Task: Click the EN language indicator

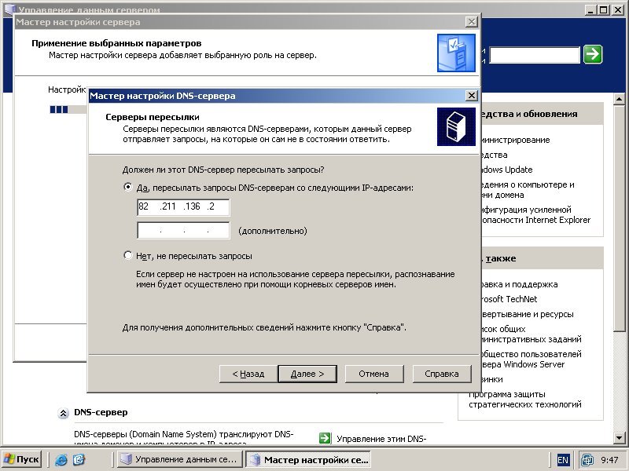Action: pyautogui.click(x=563, y=460)
